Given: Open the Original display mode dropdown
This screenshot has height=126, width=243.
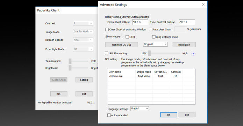Looking at the screenshot, I should [x=155, y=44].
